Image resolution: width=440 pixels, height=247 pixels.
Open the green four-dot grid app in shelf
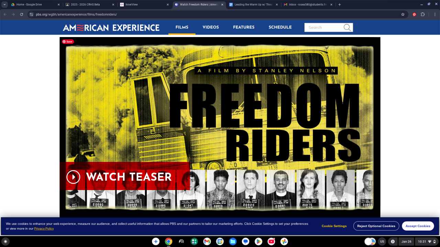[x=194, y=242]
